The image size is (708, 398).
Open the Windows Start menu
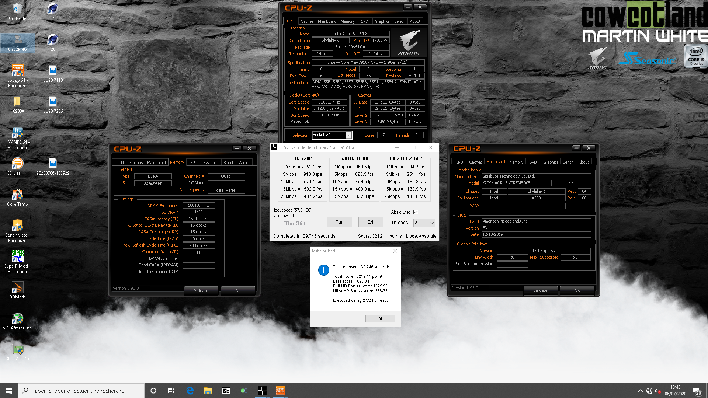point(9,391)
